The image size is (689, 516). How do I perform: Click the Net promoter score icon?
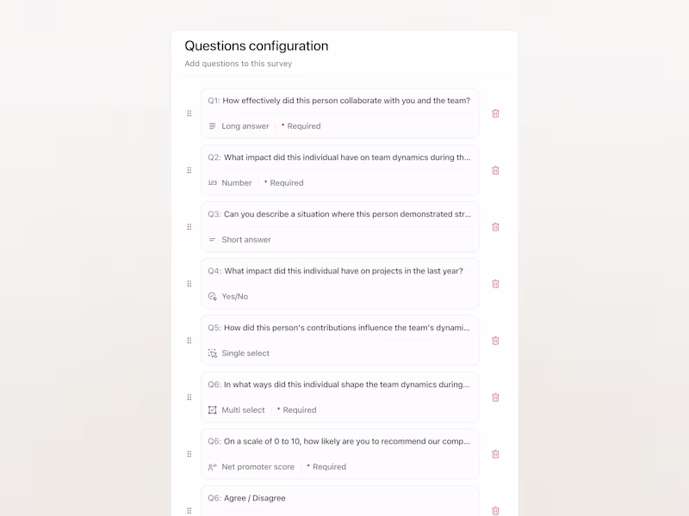(213, 466)
